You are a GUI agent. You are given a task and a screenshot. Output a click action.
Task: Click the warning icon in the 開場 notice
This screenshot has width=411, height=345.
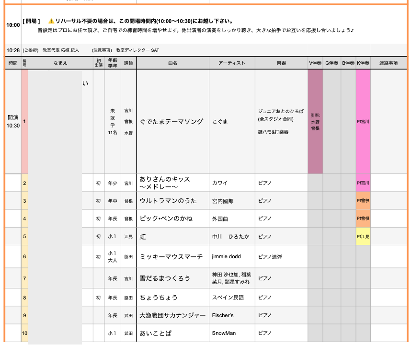[x=51, y=22]
